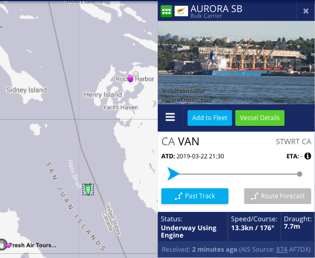The width and height of the screenshot is (315, 258).
Task: Open the AURORA SB vessel photo
Action: tap(236, 63)
